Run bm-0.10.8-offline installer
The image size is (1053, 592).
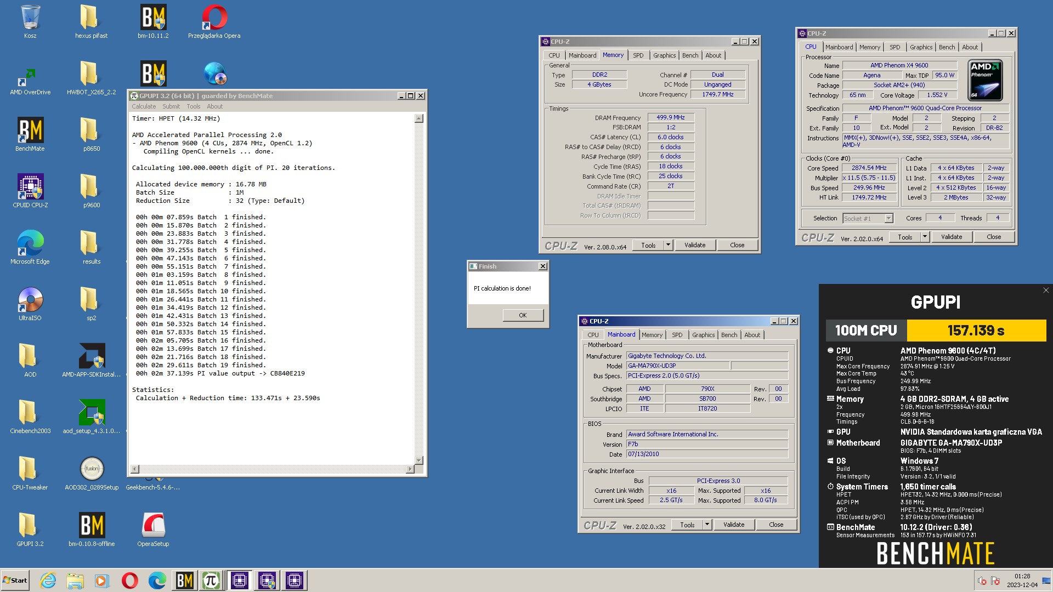click(91, 530)
